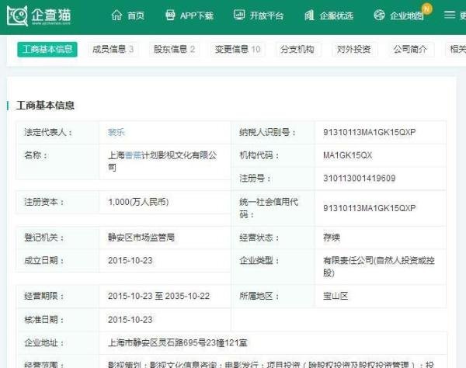Click 有限责任公司 enterprise type value
This screenshot has height=368, width=466.
(x=379, y=266)
